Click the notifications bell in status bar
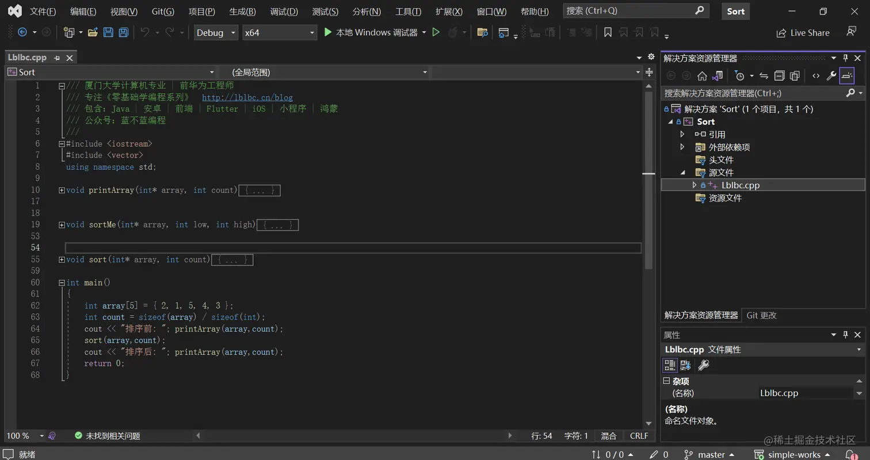Viewport: 870px width, 460px height. click(851, 454)
